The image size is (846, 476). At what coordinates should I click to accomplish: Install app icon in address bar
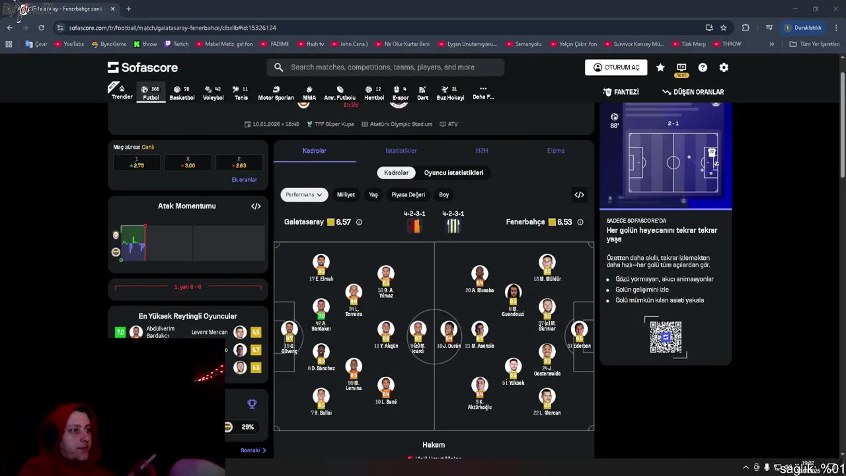tap(709, 28)
